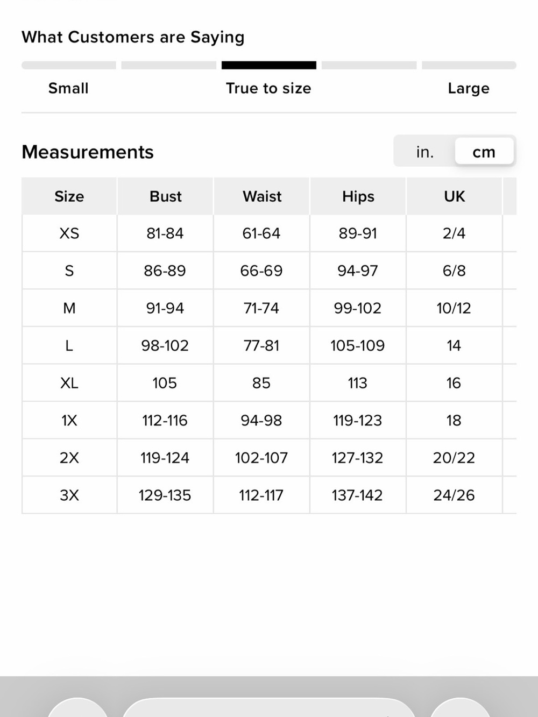Select the rightmost large-fit rating segment
This screenshot has width=538, height=717.
[469, 65]
